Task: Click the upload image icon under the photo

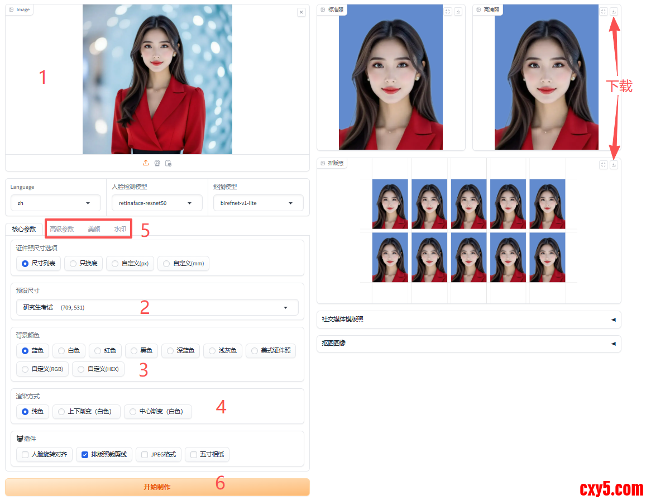Action: [146, 163]
